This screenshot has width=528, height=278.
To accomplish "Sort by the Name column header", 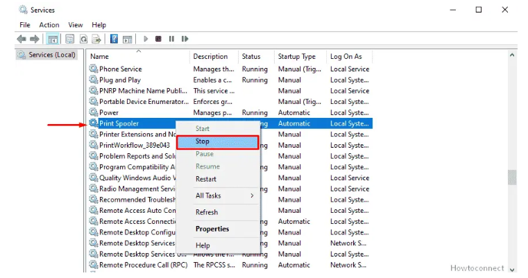I will (x=138, y=57).
